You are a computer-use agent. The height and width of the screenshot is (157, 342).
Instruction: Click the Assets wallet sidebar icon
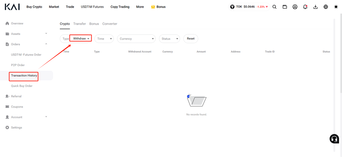coord(7,34)
